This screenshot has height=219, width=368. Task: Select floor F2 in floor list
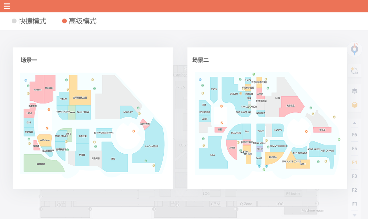coord(354,190)
